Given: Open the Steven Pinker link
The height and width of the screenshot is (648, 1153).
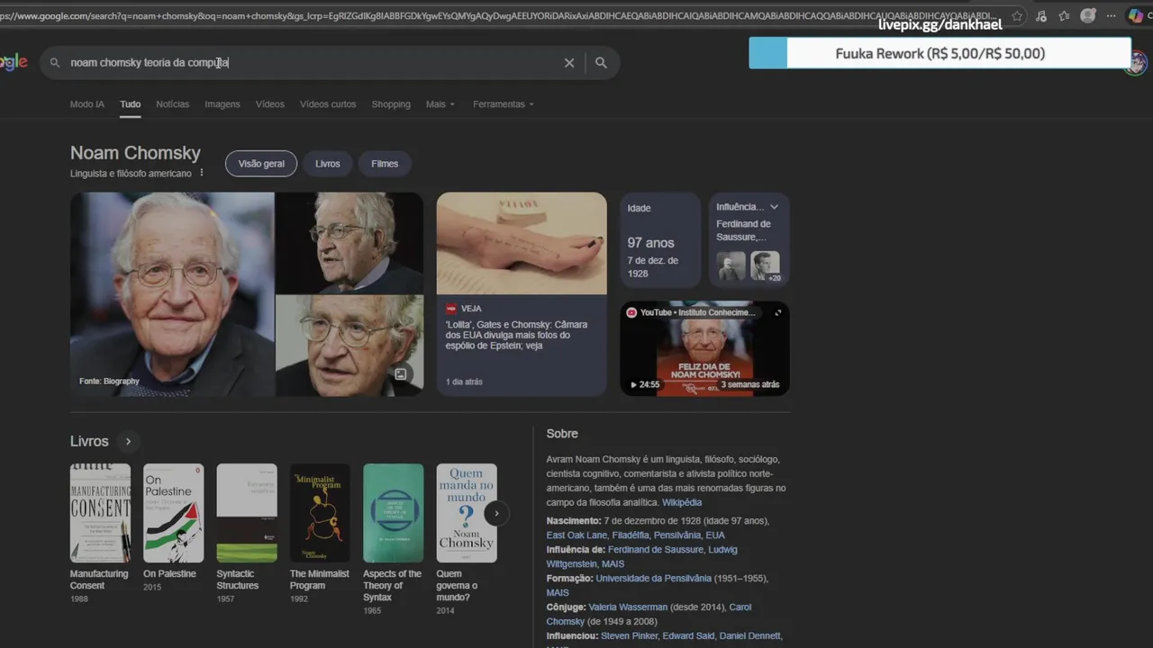Looking at the screenshot, I should pyautogui.click(x=630, y=635).
